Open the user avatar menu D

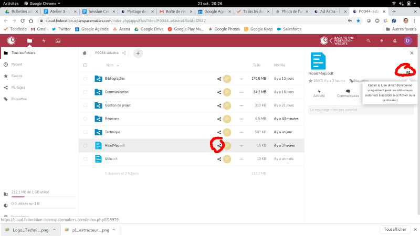coord(407,40)
